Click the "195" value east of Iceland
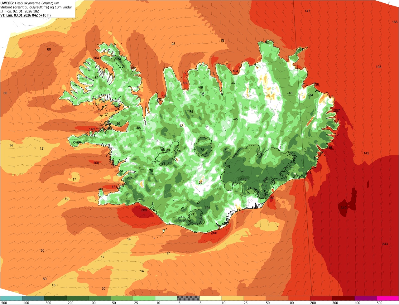 [x=378, y=67]
